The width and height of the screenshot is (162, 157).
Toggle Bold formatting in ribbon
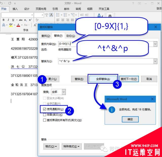click(x=4, y=20)
